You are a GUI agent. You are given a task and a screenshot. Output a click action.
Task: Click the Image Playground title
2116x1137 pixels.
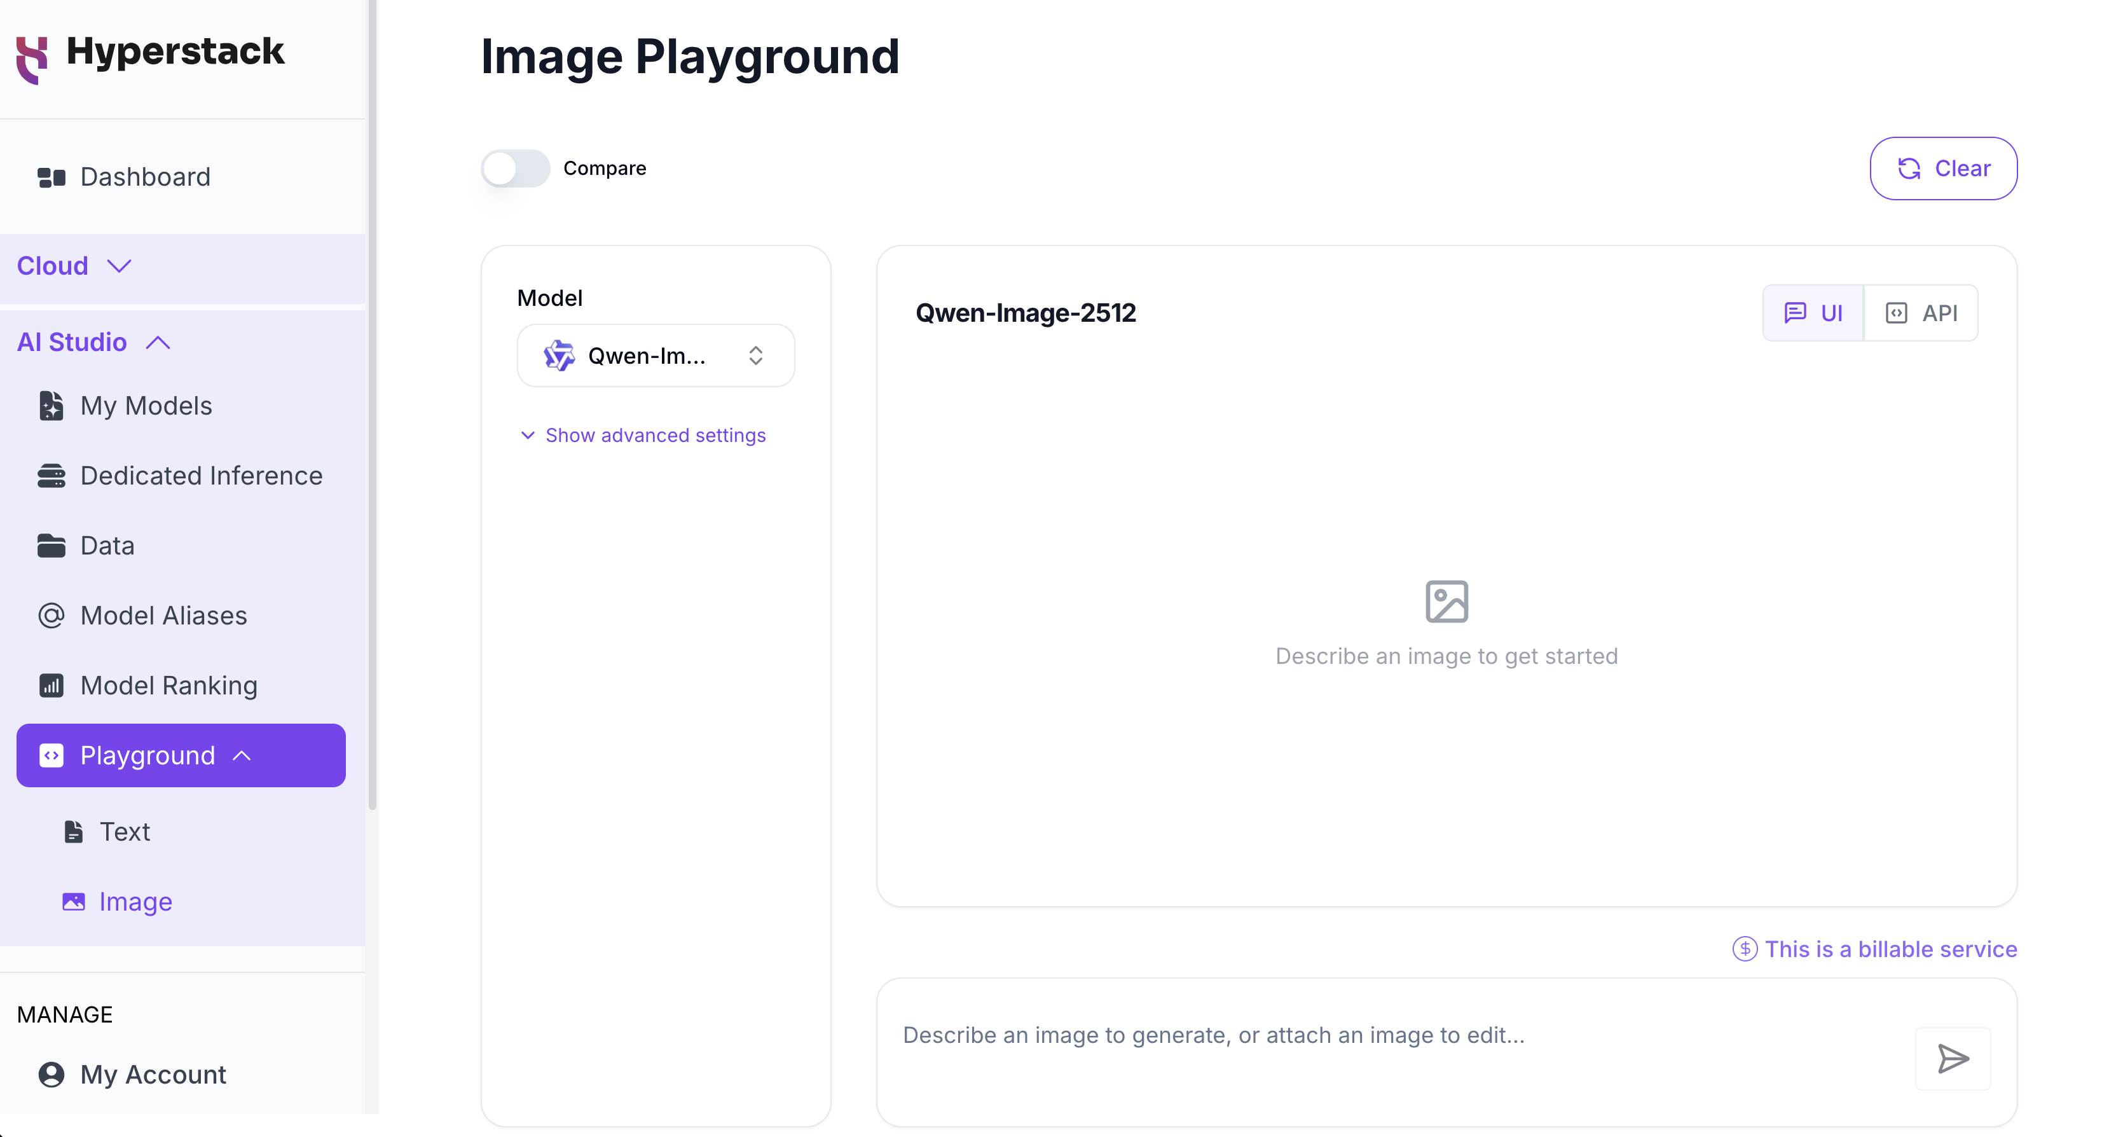click(x=690, y=57)
